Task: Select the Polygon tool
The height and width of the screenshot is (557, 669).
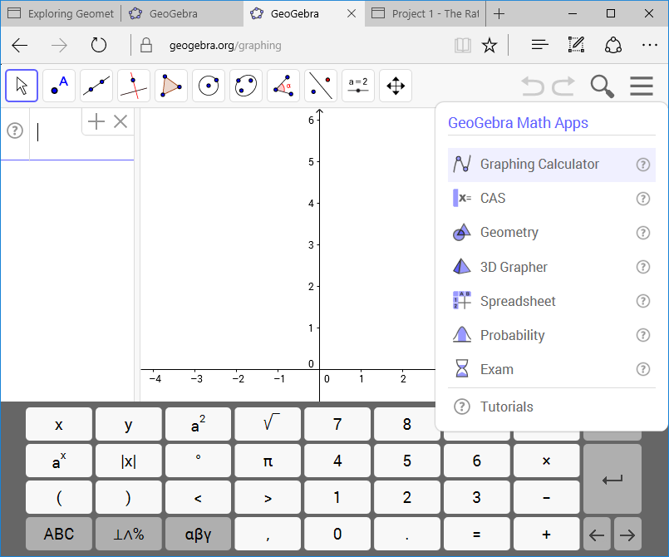Action: tap(171, 86)
